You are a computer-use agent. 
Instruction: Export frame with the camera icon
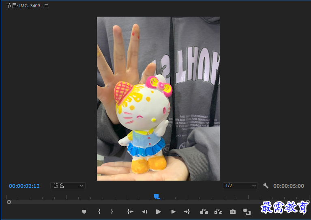pyautogui.click(x=233, y=212)
